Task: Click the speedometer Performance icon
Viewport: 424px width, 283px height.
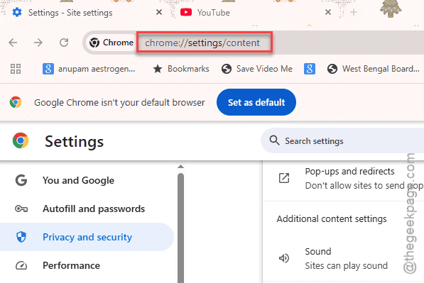Action: (21, 265)
